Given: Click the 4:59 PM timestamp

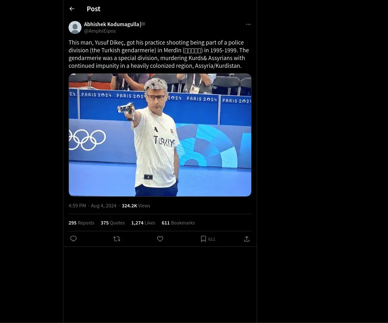Looking at the screenshot, I should (x=77, y=206).
